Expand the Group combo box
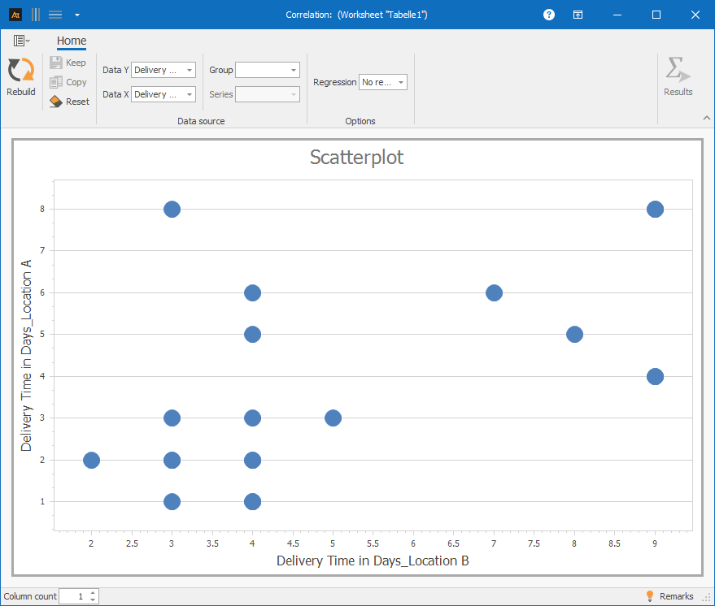The width and height of the screenshot is (715, 606). pos(294,71)
